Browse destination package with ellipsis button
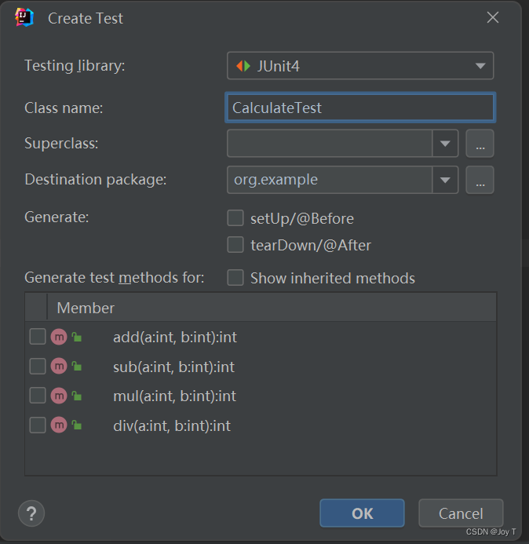 pos(480,180)
